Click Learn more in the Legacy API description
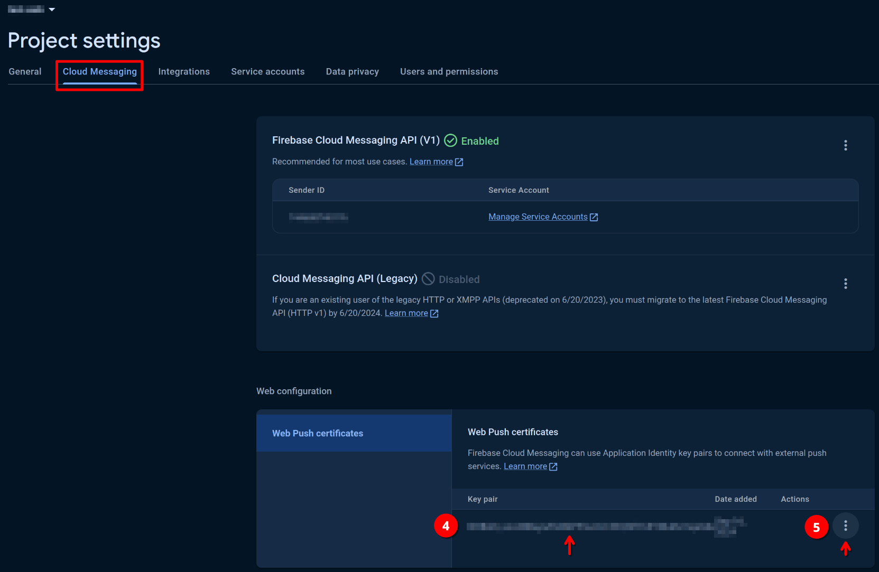 406,313
